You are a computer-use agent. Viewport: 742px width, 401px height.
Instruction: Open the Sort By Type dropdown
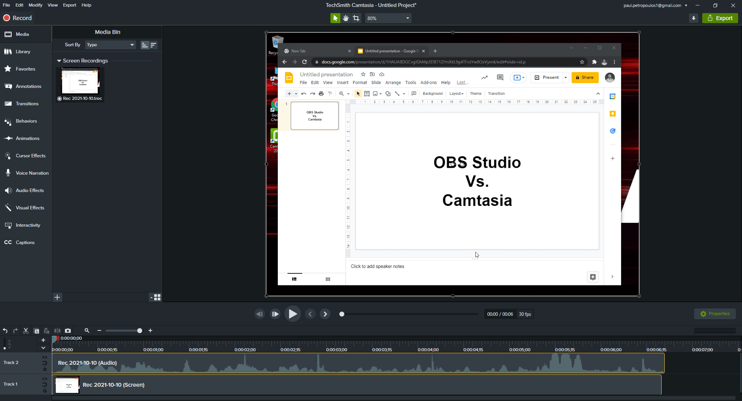pyautogui.click(x=111, y=45)
